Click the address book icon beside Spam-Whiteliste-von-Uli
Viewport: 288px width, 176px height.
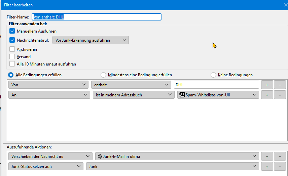pos(182,95)
